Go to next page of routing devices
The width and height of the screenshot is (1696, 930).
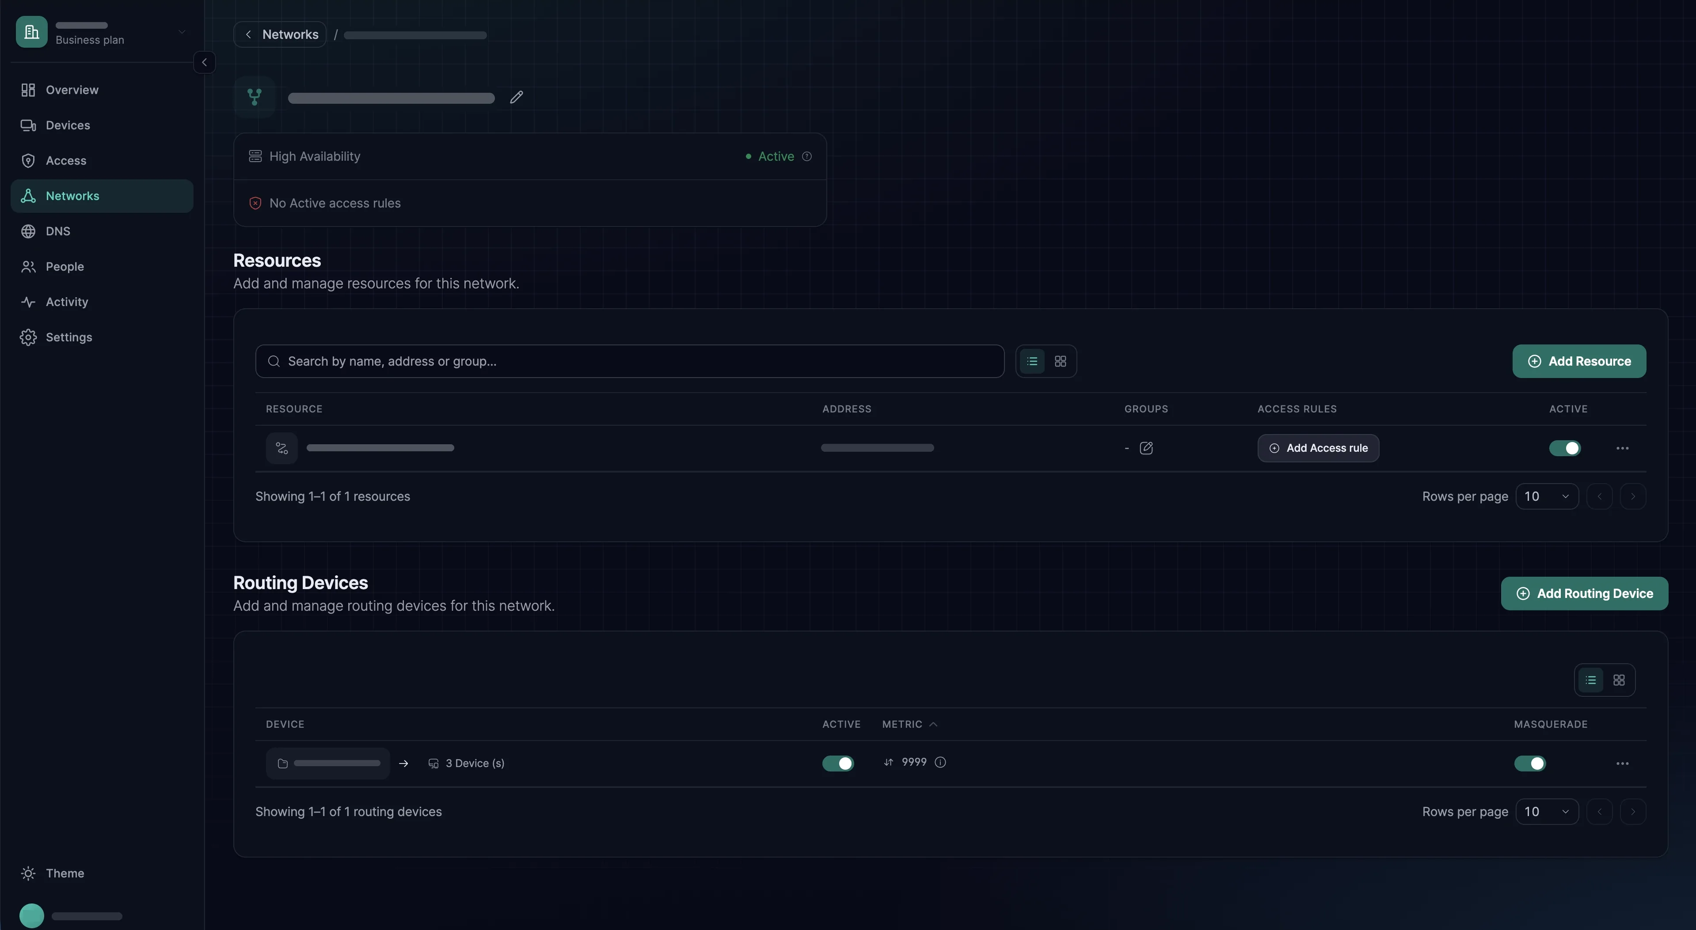click(1633, 812)
